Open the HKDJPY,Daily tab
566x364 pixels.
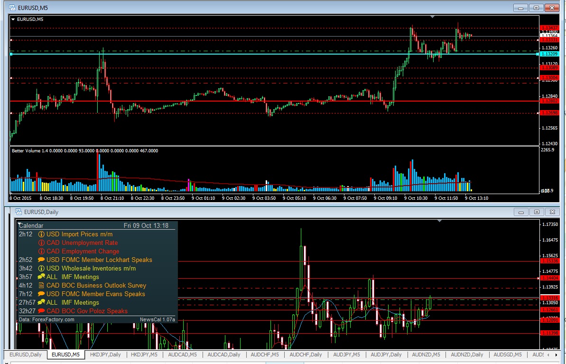pyautogui.click(x=105, y=355)
